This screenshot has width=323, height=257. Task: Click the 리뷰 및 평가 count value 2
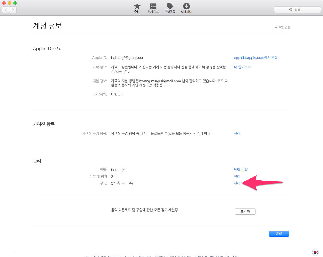[112, 177]
